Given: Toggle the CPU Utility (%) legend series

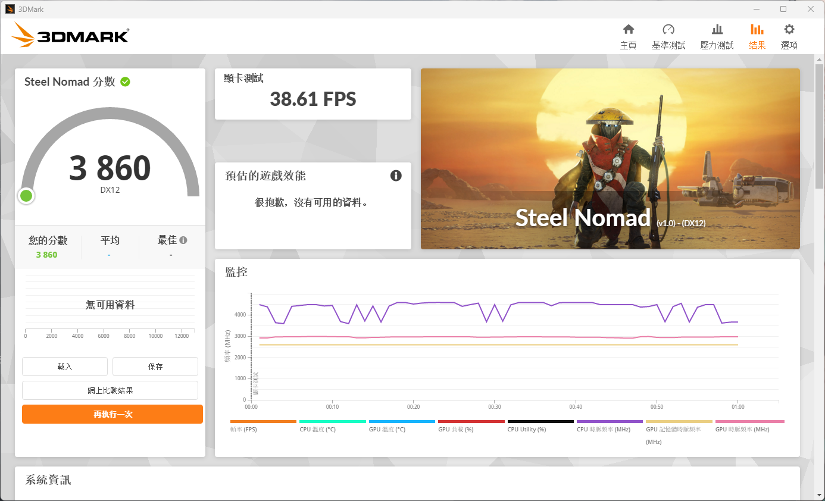Looking at the screenshot, I should 540,426.
